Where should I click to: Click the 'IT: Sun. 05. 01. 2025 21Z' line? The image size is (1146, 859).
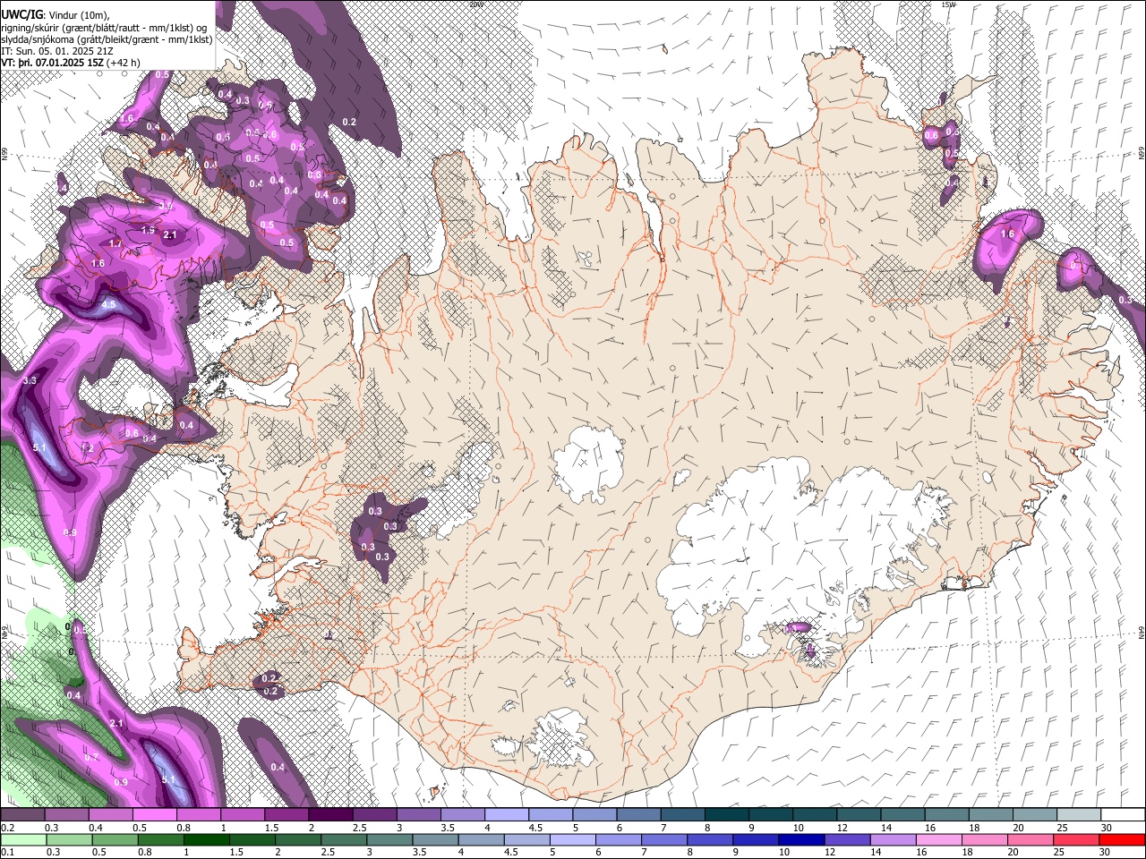[57, 51]
